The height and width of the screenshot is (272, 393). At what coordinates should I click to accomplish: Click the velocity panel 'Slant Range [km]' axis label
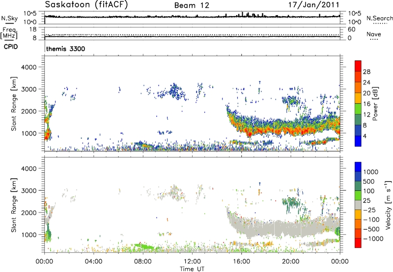point(14,205)
